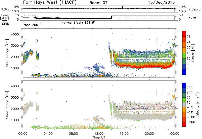Click the '16:00' time tick label
The image size is (202, 139).
(x=124, y=134)
